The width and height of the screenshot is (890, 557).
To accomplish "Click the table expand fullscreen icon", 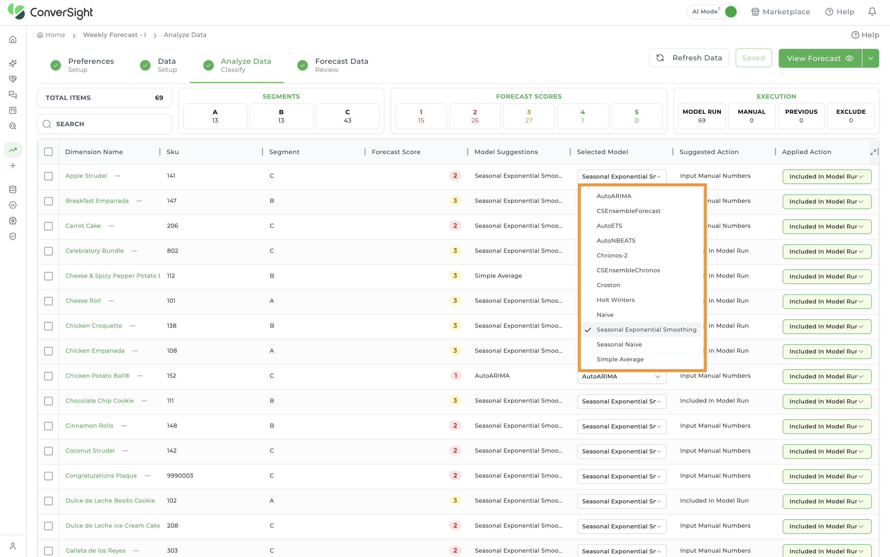I will click(x=873, y=152).
